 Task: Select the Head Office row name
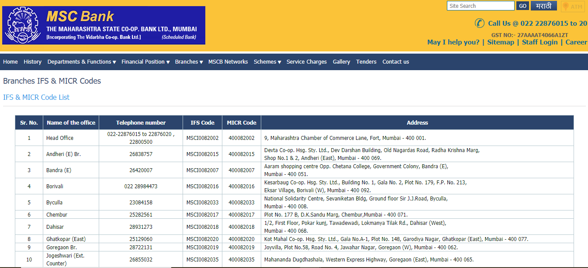click(60, 138)
